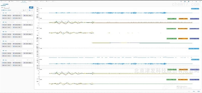This screenshot has height=93, width=202.
Task: Click the green legend label in the second chart
Action: point(172,19)
